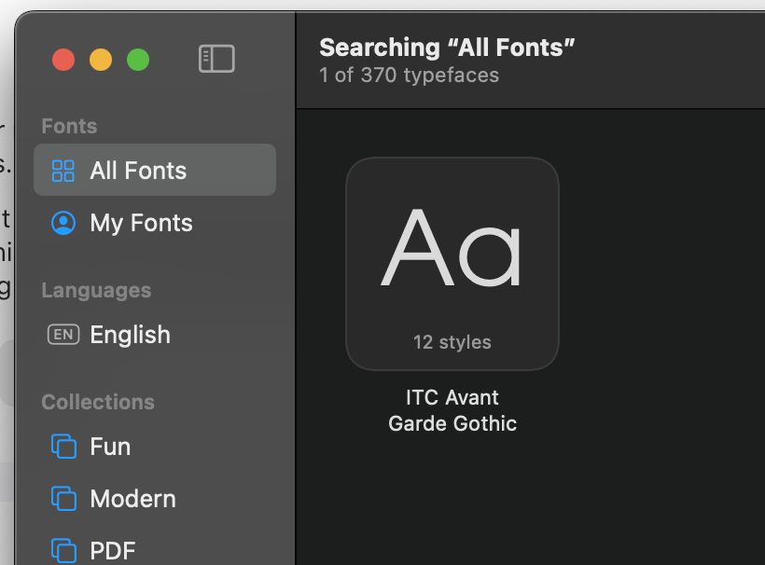Screen dimensions: 765x565
Task: Open the PDF collection label
Action: 112,549
